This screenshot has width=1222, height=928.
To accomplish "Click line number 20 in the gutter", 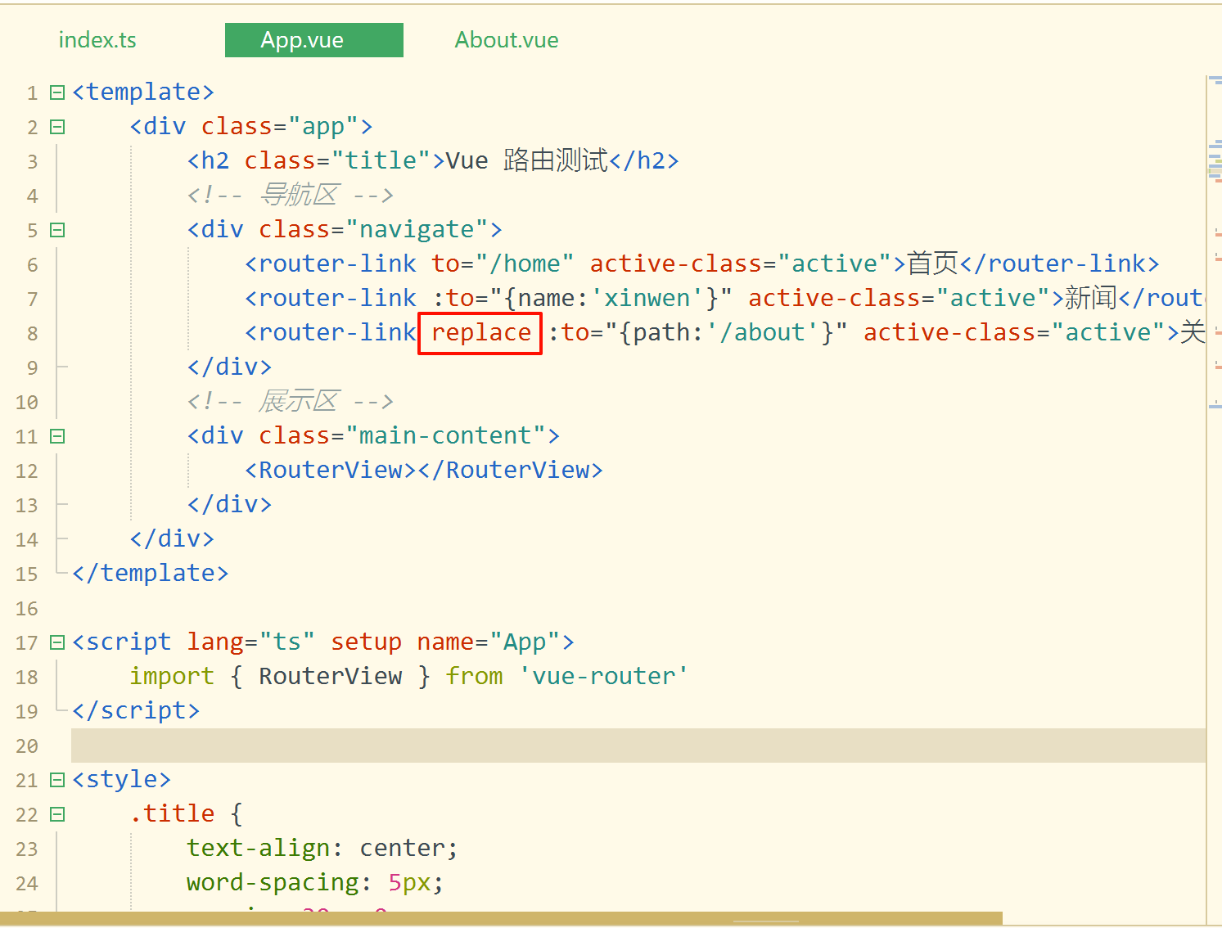I will [x=27, y=746].
